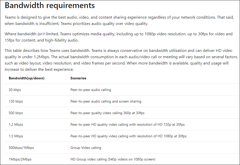240x165 pixels.
Task: Click the Bandwidth requirements heading
Action: click(50, 6)
